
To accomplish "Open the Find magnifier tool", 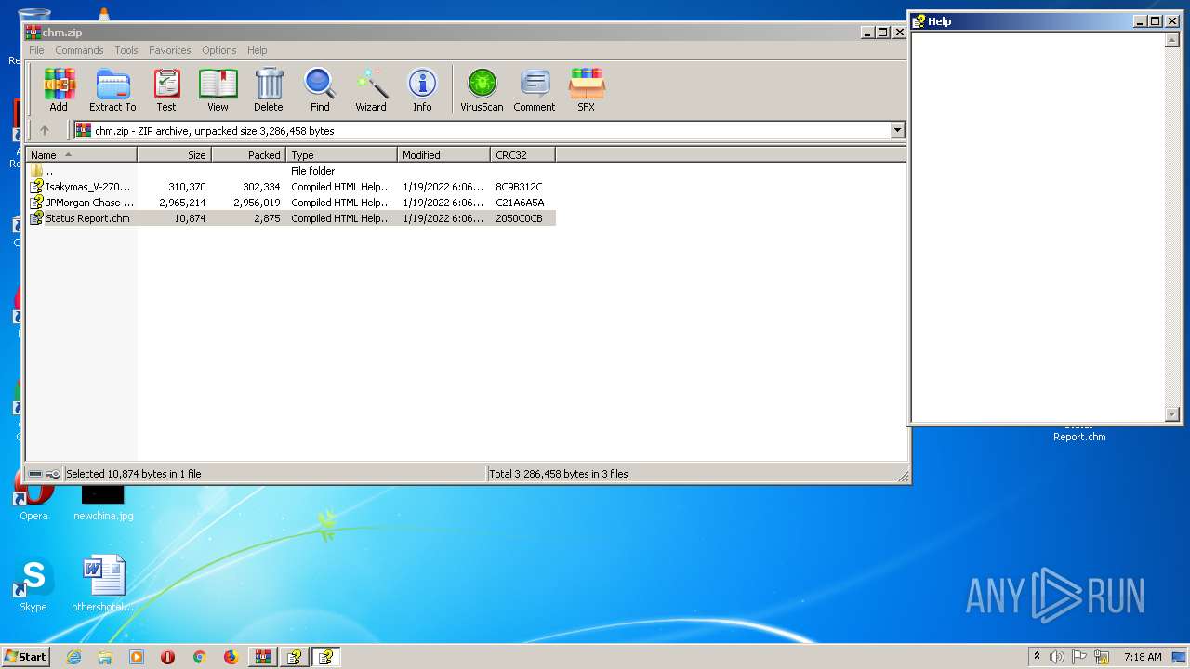I will 320,90.
